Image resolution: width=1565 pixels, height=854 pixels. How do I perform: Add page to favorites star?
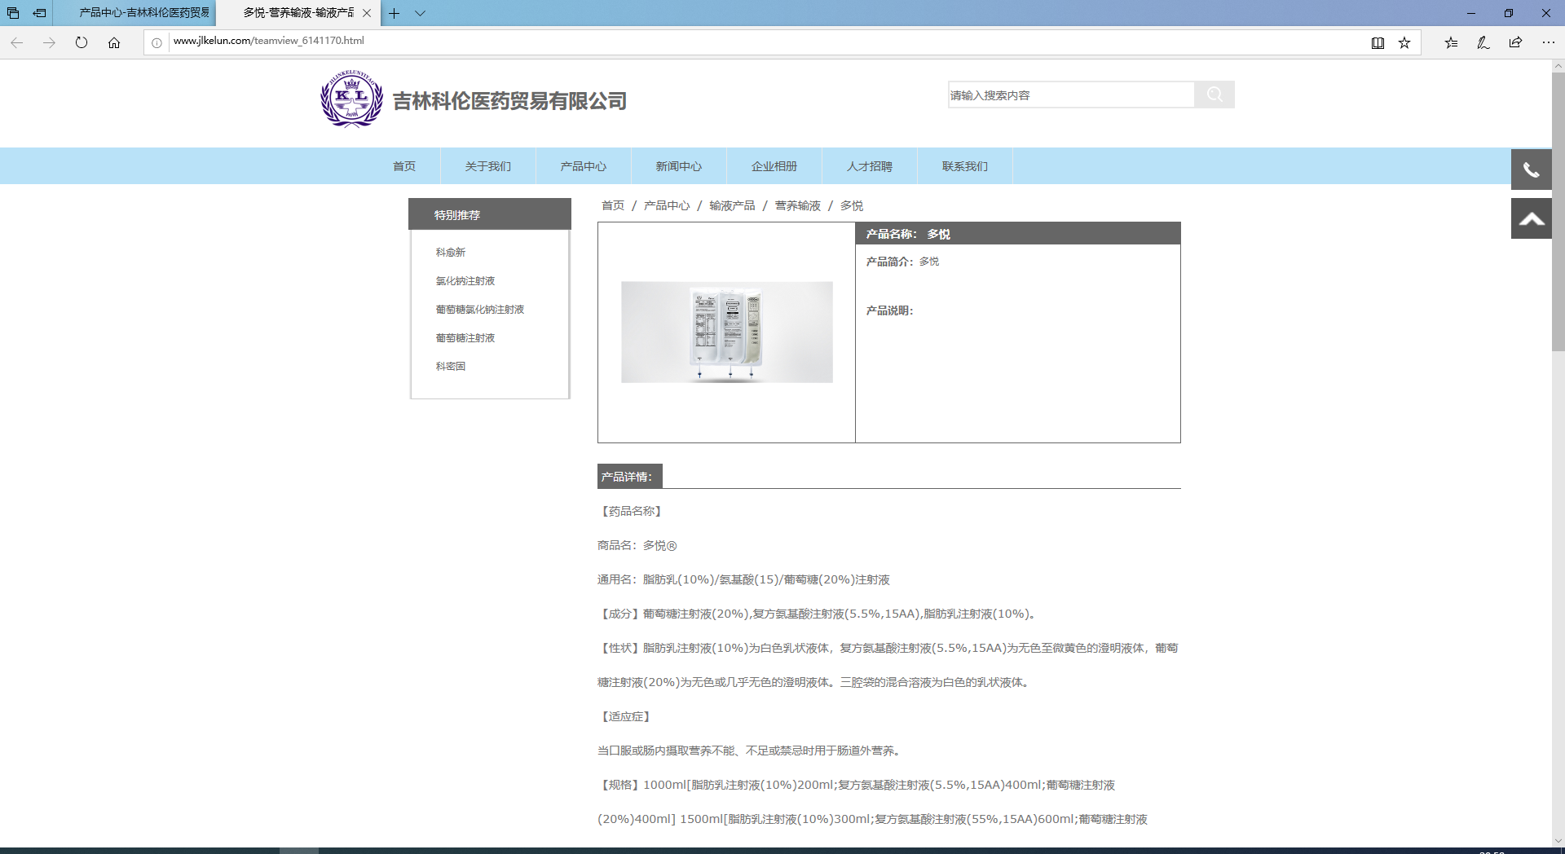pyautogui.click(x=1404, y=42)
